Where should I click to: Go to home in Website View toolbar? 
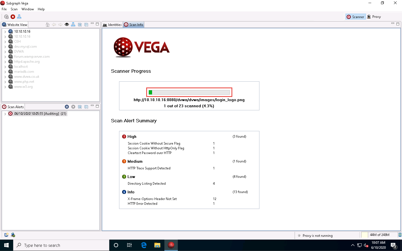pos(48,25)
